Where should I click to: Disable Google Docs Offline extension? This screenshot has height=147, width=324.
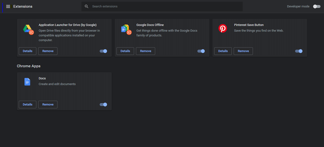[x=201, y=51]
